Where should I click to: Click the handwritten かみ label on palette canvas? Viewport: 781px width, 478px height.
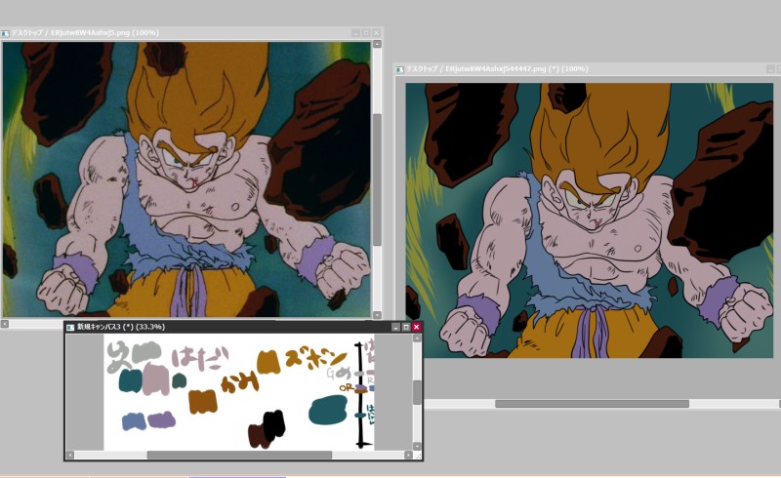(240, 383)
